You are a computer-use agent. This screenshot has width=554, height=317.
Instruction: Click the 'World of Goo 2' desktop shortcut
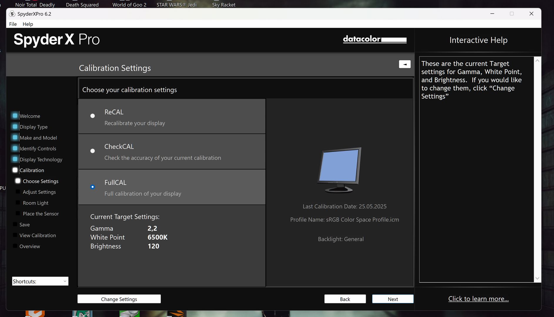[129, 5]
